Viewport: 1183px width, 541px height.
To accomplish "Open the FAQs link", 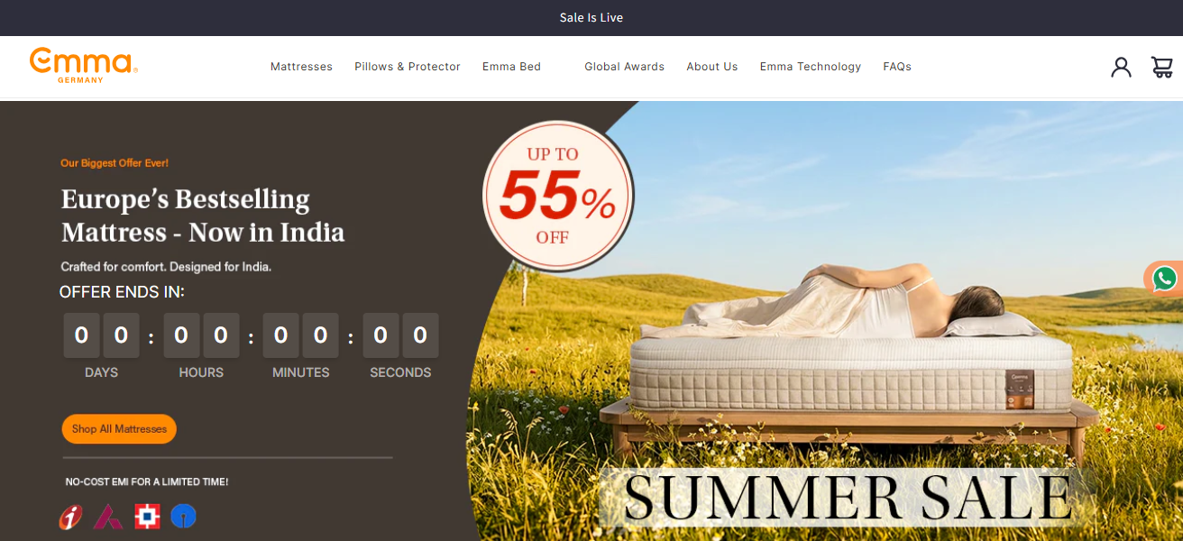I will click(897, 67).
